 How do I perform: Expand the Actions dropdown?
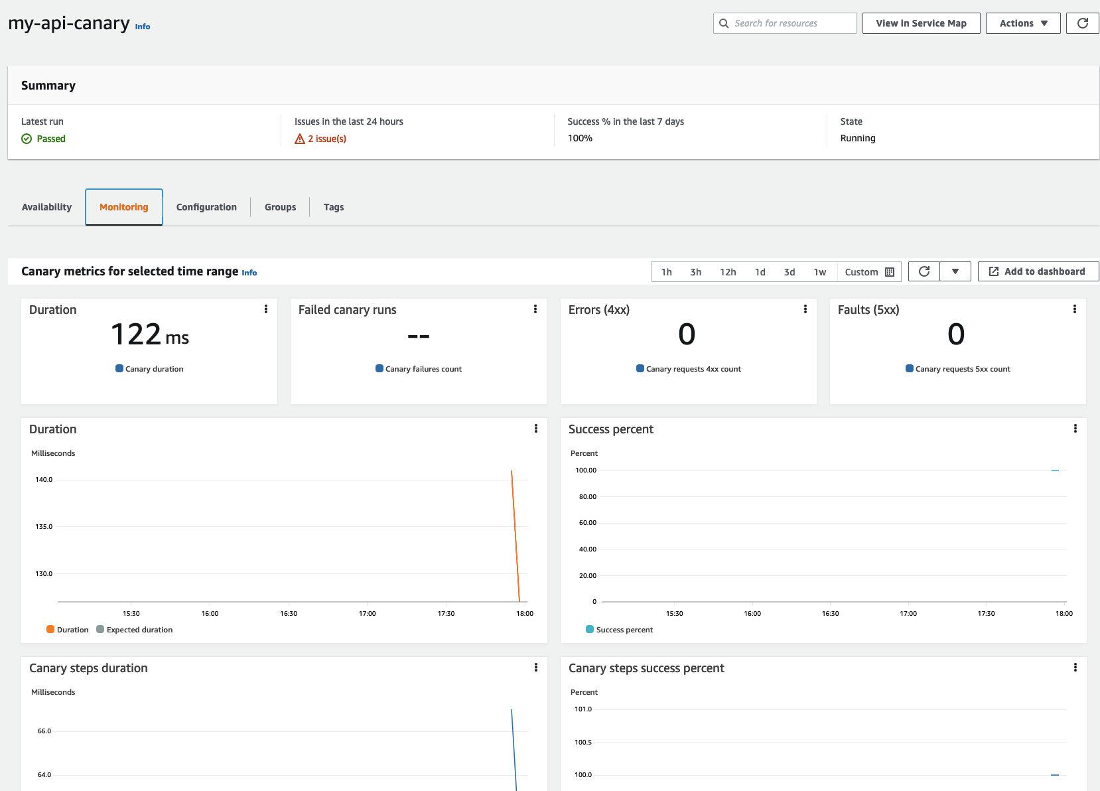1022,23
